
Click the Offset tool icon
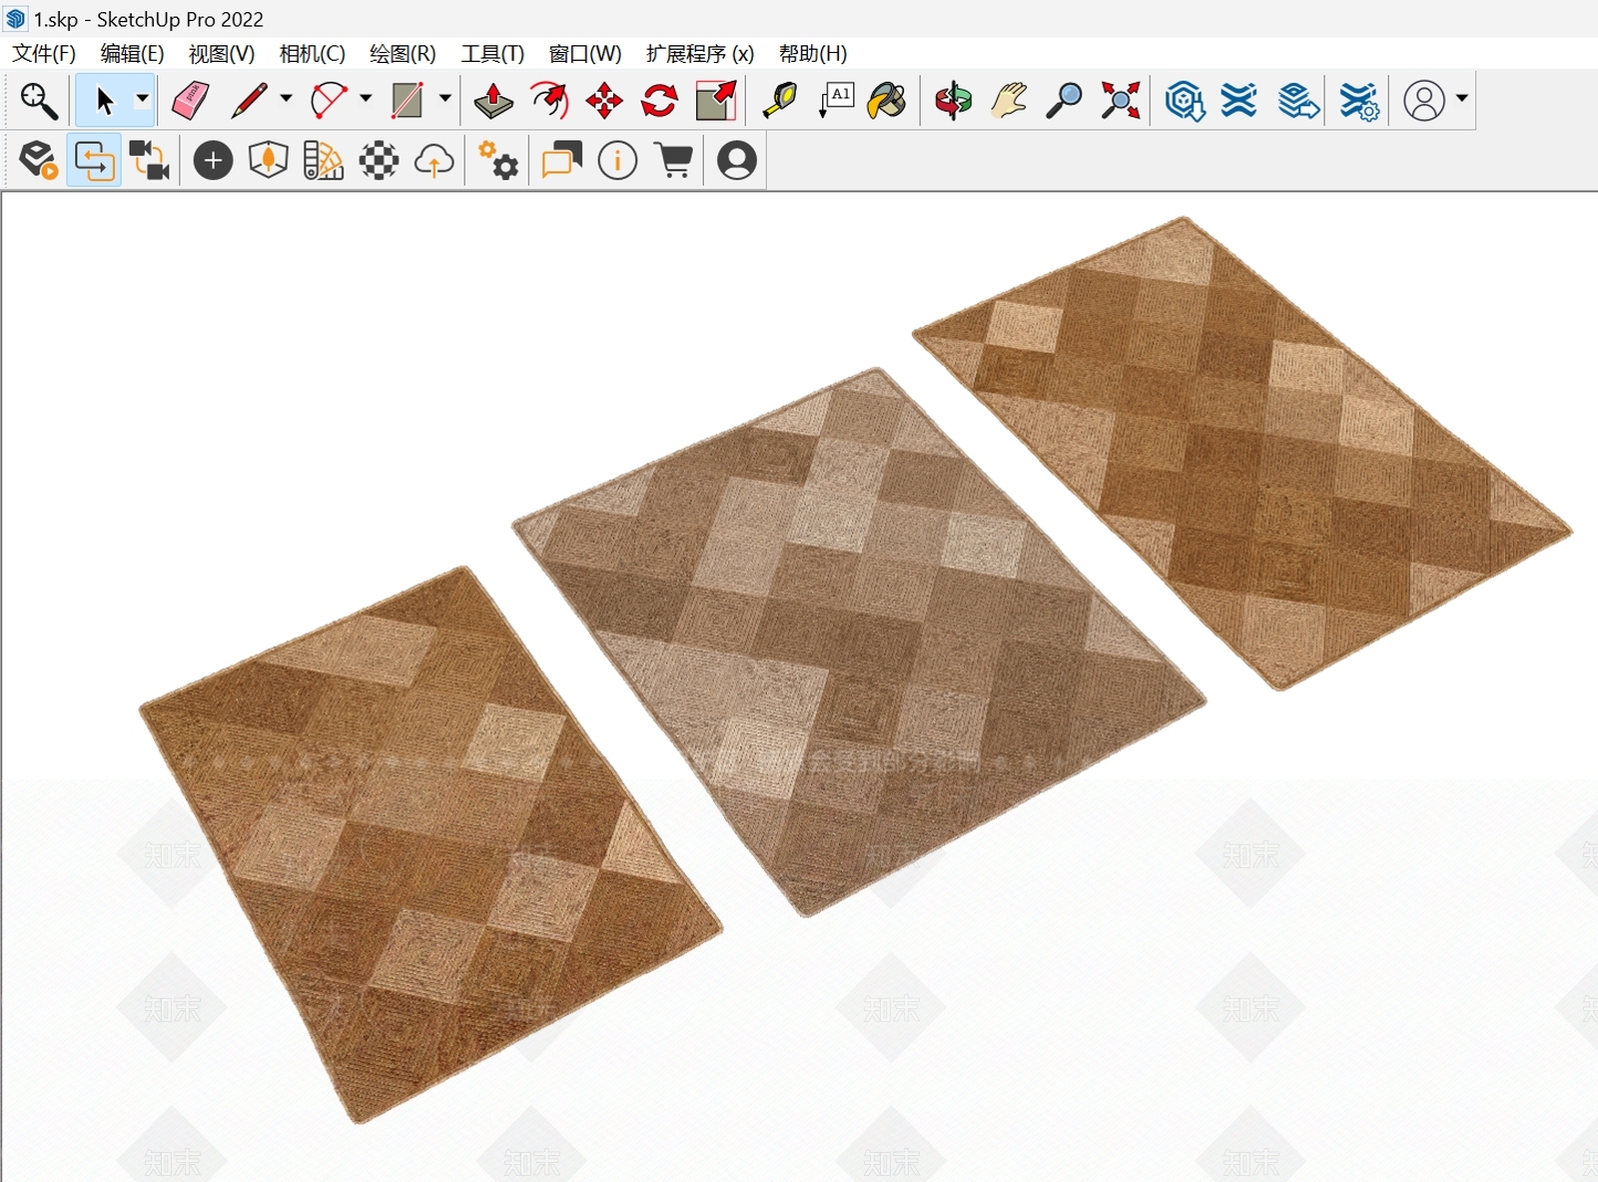coord(549,100)
